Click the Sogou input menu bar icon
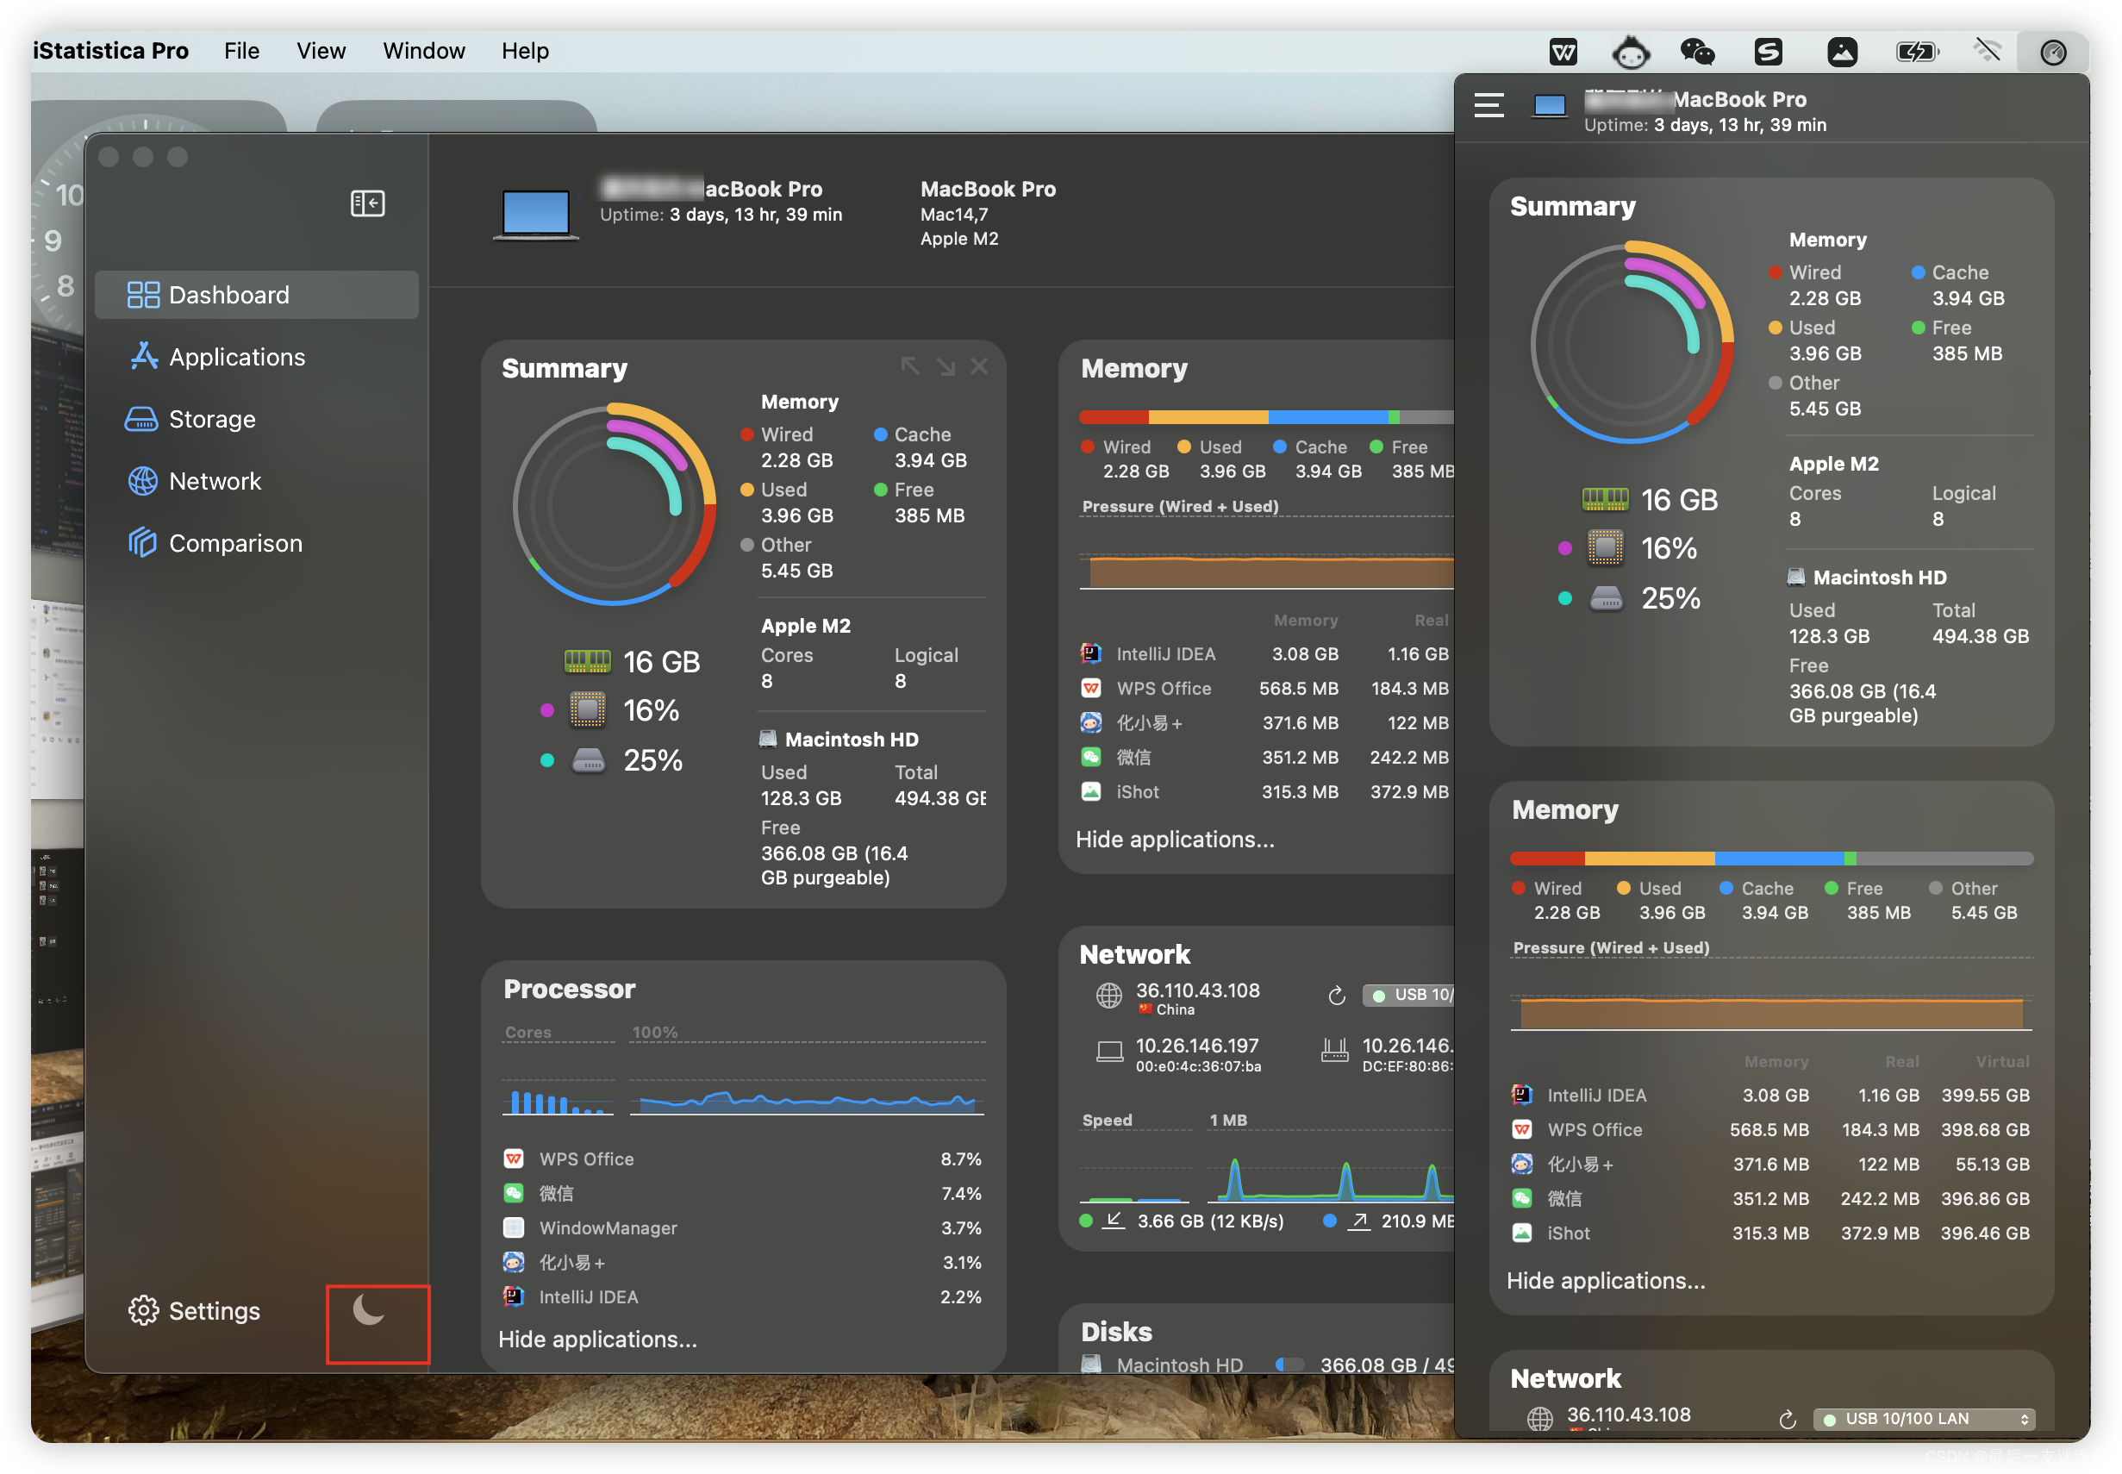2122x1474 pixels. click(x=1768, y=52)
